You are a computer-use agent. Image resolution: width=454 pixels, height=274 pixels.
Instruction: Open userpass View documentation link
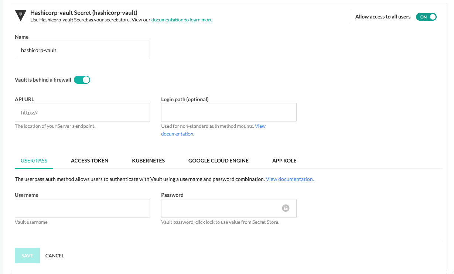[x=290, y=179]
